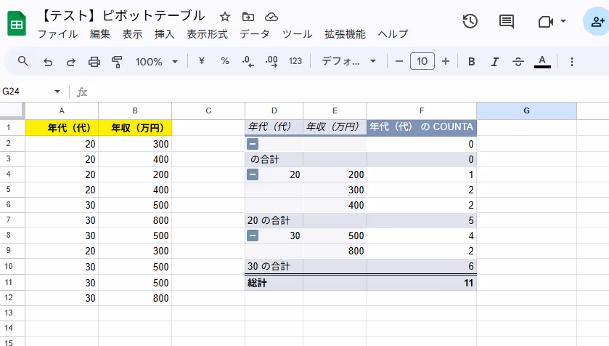The height and width of the screenshot is (346, 609).
Task: Select row 7 header
Action: tap(9, 220)
